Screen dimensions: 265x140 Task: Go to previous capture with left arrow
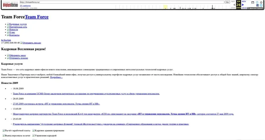coord(234,5)
